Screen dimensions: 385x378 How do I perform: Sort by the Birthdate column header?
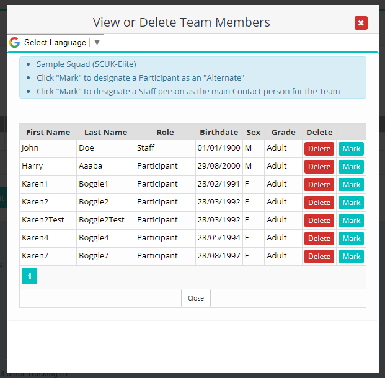pos(219,132)
